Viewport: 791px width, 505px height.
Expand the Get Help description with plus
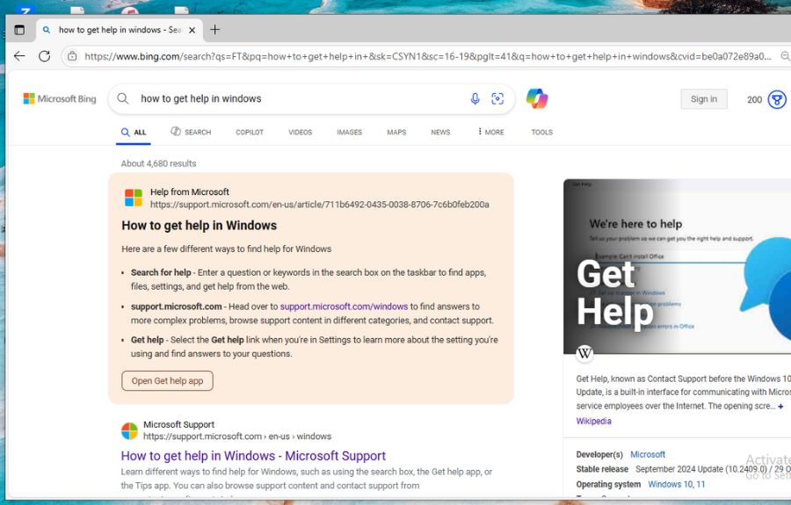781,407
